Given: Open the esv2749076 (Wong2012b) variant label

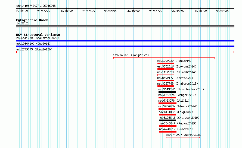Looking at the screenshot, I should [131, 55].
